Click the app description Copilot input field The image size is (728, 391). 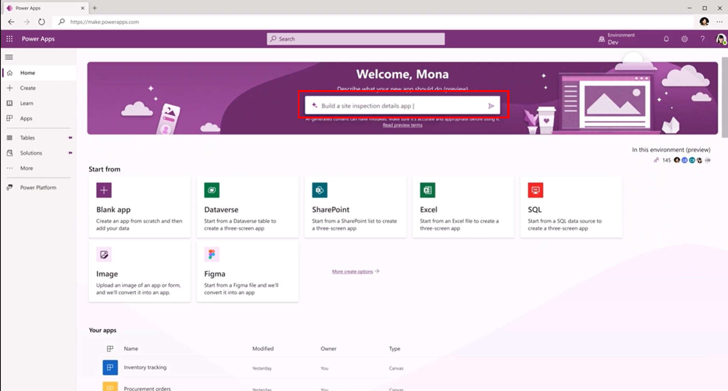point(402,106)
